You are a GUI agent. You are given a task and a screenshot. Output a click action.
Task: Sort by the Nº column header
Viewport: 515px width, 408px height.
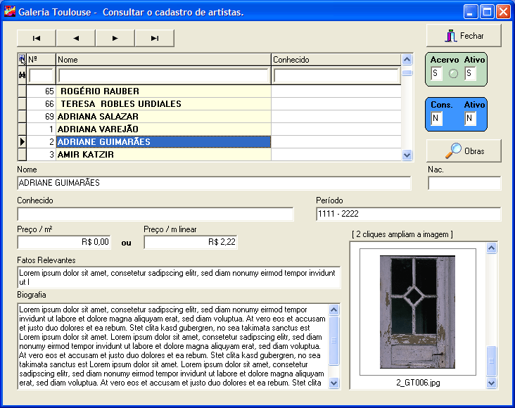pyautogui.click(x=42, y=60)
